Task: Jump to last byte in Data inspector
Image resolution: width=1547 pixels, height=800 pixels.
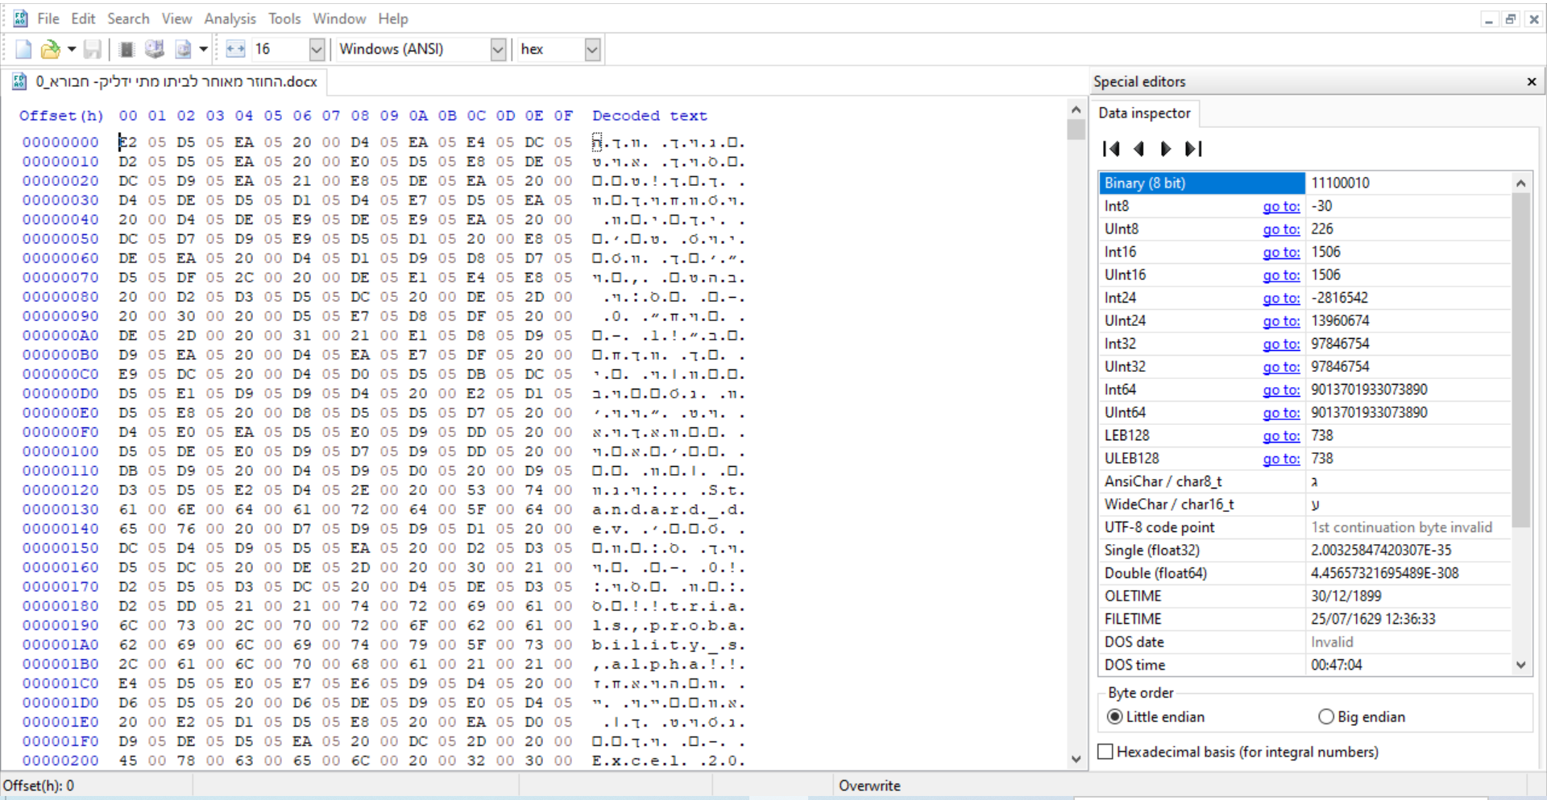Action: (x=1193, y=149)
